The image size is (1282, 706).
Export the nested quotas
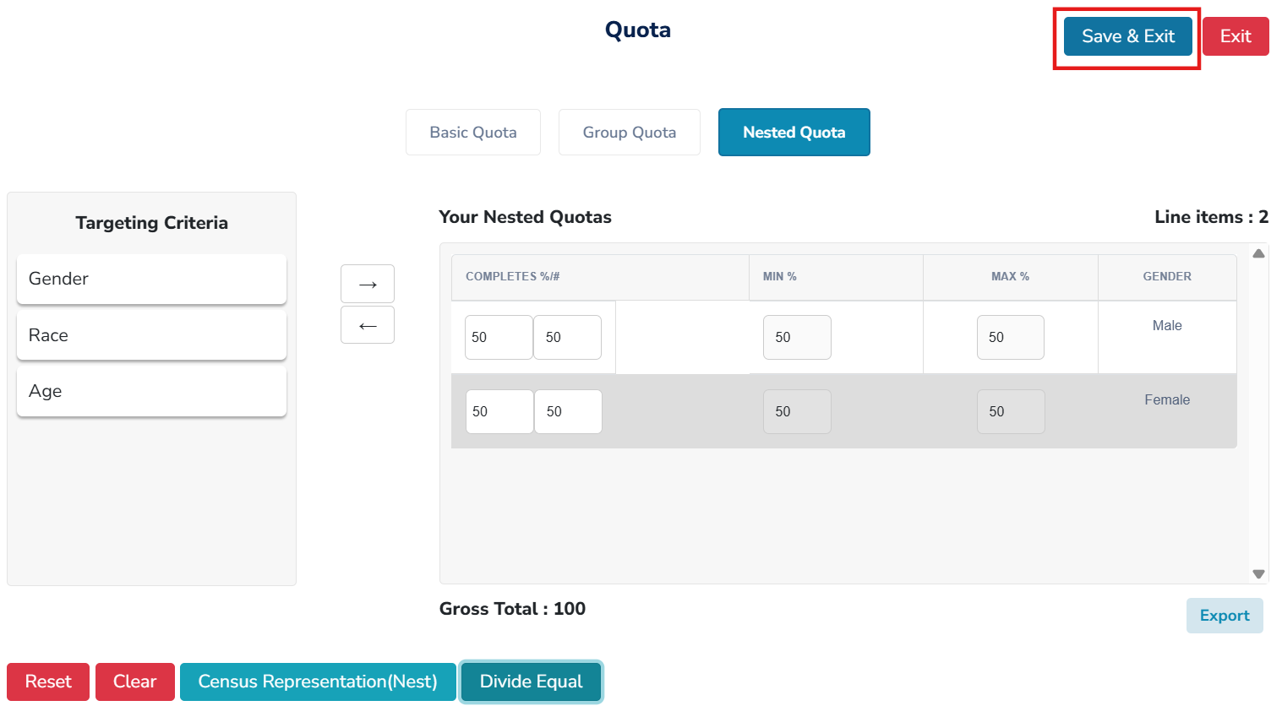click(x=1224, y=616)
